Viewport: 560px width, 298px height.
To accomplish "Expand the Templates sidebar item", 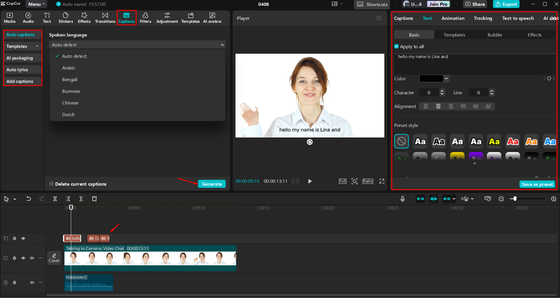I will [37, 46].
